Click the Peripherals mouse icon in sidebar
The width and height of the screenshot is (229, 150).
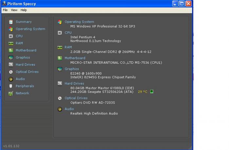coord(11,86)
